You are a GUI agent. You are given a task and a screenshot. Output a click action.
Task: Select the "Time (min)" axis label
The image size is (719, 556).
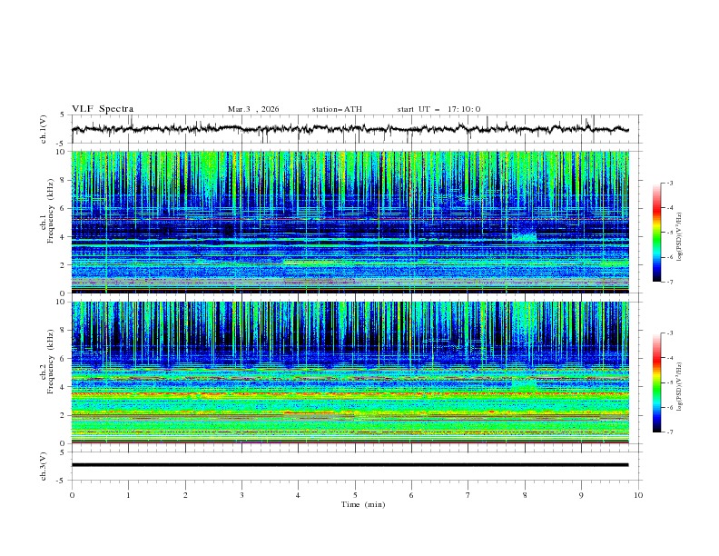[x=363, y=504]
